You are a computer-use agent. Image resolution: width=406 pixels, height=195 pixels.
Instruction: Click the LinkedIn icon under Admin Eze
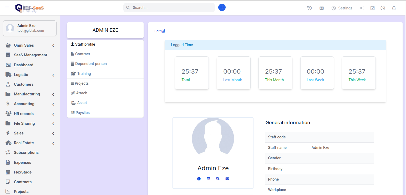pyautogui.click(x=208, y=179)
